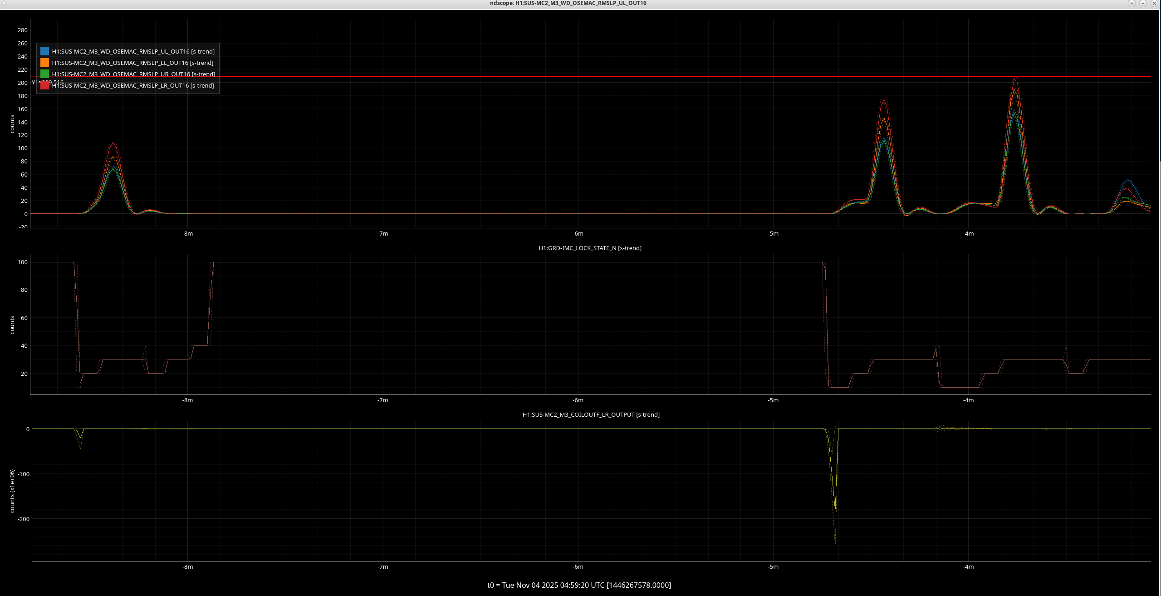Maximize the ndscope window
The height and width of the screenshot is (596, 1161).
coord(1143,3)
